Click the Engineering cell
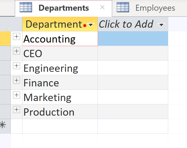 [x=60, y=68]
